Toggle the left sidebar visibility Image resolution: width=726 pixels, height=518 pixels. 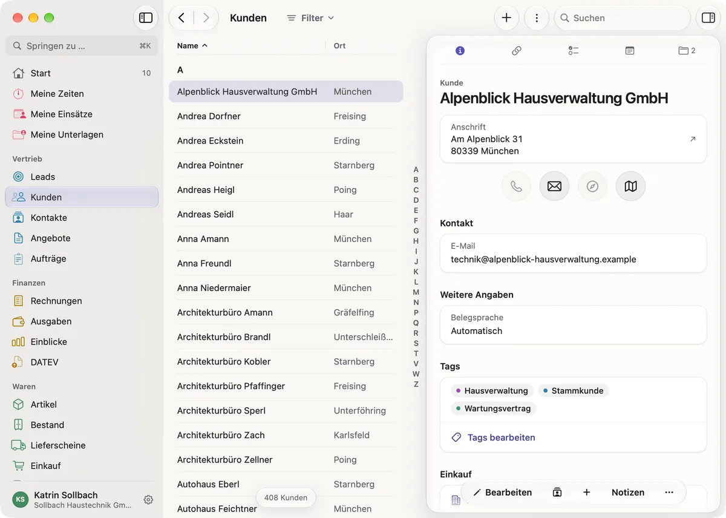tap(146, 18)
